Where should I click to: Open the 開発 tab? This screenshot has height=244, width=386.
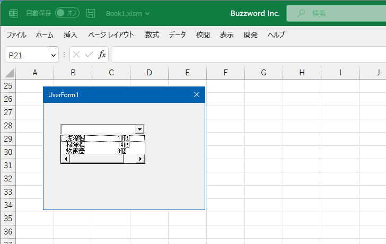(251, 34)
